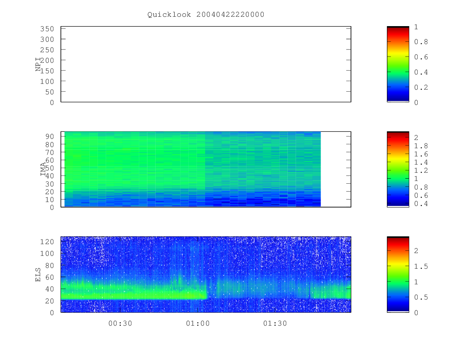Click the 50 tick on NPI axis

49,92
